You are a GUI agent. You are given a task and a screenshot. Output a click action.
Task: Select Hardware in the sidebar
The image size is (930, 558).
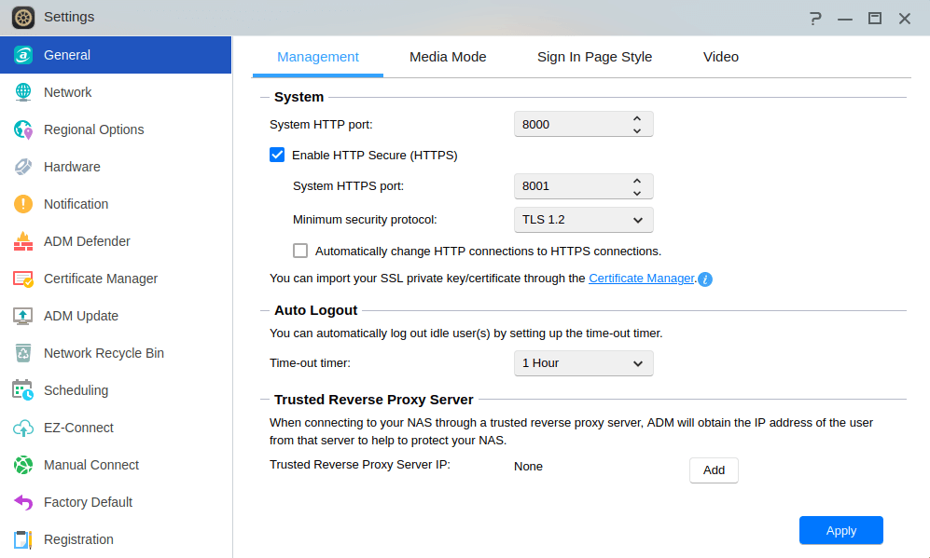click(x=116, y=167)
